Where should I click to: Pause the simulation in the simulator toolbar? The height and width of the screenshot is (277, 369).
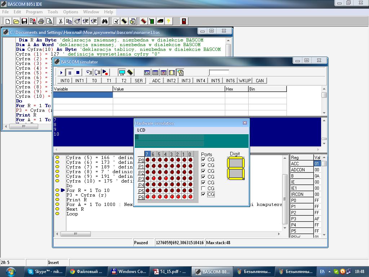(70, 72)
